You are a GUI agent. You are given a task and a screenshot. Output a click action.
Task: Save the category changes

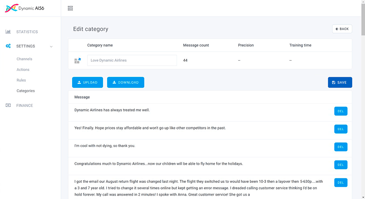[x=340, y=82]
